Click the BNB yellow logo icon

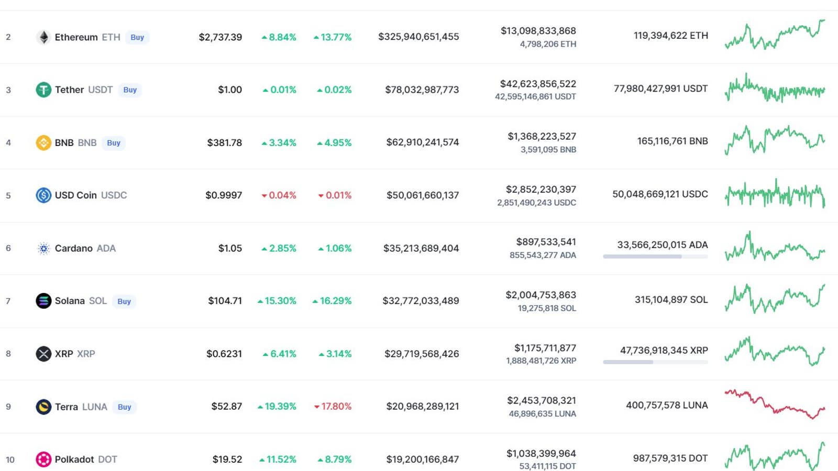point(43,143)
